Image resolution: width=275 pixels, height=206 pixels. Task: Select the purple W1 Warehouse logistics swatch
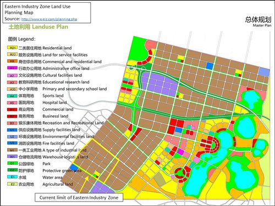point(12,157)
